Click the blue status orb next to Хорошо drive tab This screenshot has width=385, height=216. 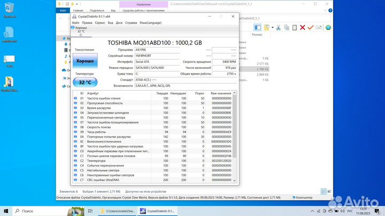click(73, 28)
